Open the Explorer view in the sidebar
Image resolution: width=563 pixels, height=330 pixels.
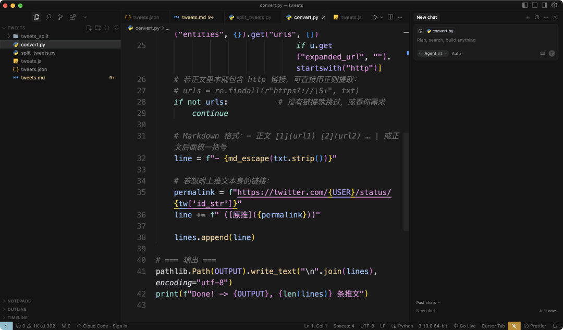pyautogui.click(x=36, y=17)
